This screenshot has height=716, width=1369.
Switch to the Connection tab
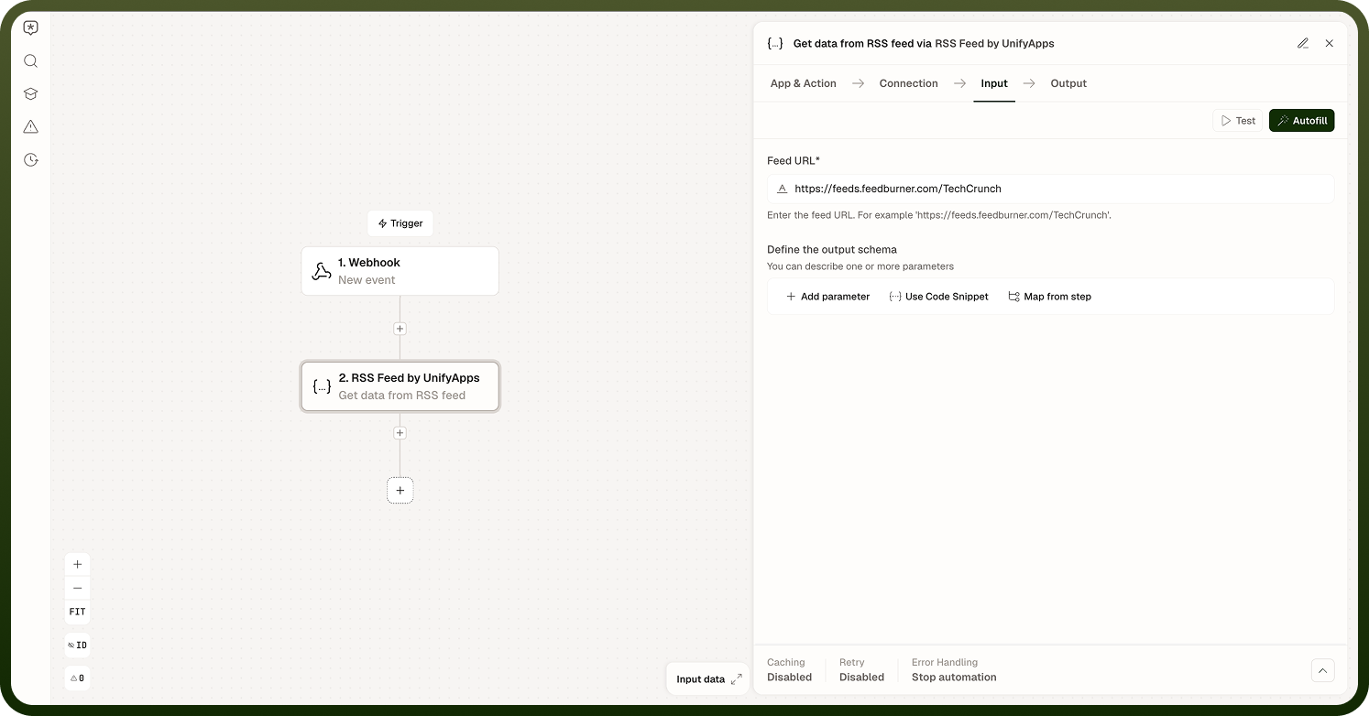tap(908, 83)
